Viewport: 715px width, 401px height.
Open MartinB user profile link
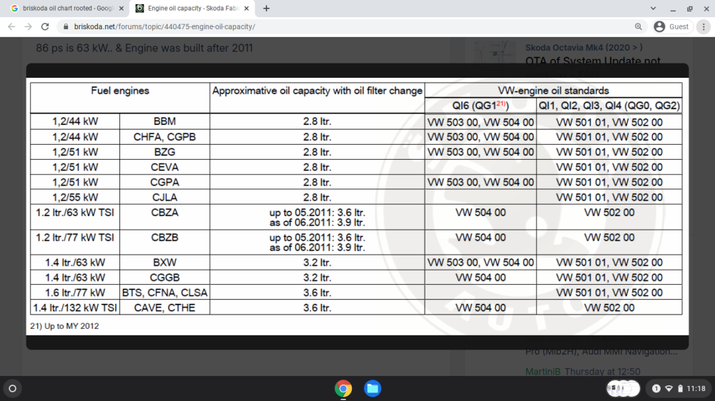(543, 372)
